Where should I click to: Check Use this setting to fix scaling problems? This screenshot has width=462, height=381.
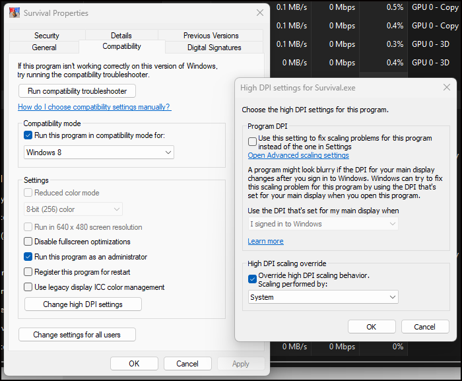click(253, 142)
